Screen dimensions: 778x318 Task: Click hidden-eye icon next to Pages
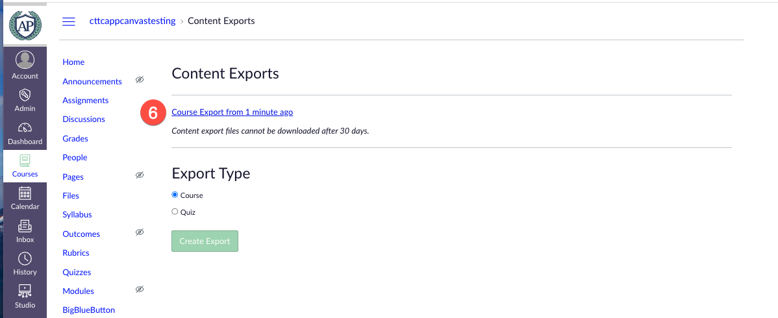tap(139, 175)
